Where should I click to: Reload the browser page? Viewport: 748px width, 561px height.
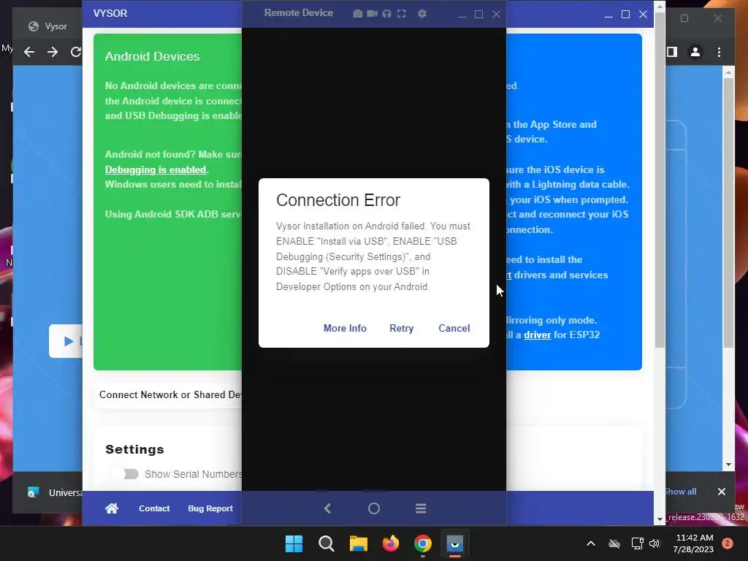(76, 52)
